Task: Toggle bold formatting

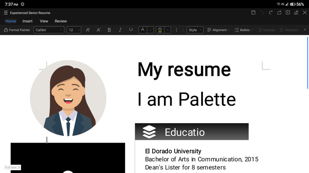Action: (109, 30)
